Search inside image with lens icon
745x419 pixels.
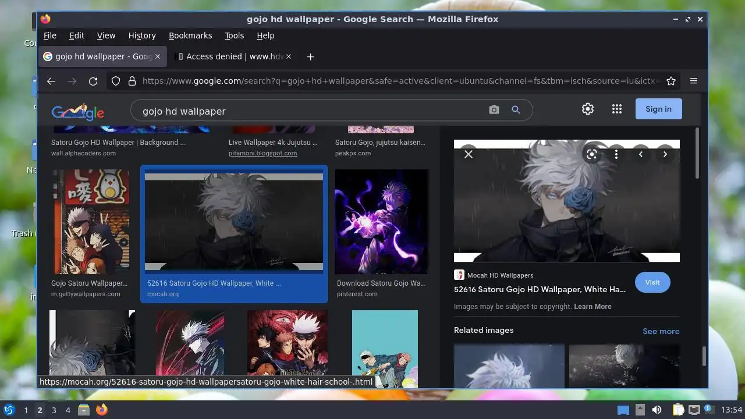point(592,154)
